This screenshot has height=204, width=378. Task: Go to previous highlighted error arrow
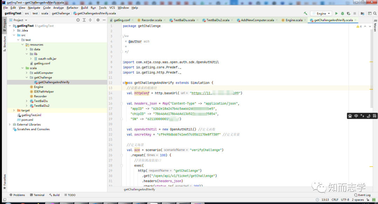tap(365, 26)
